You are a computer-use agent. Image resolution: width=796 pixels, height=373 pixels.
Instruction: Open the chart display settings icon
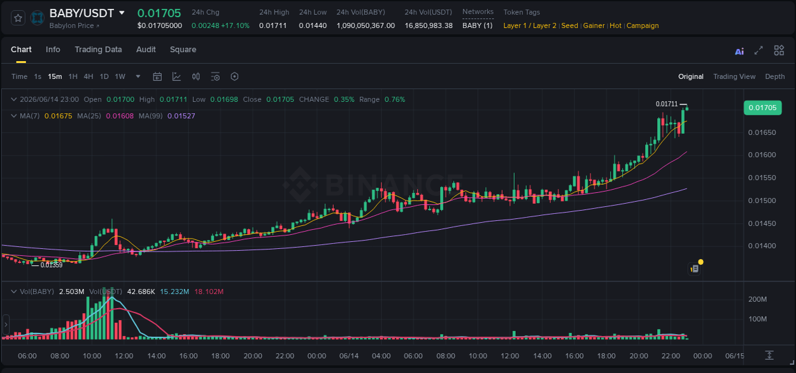pos(215,76)
